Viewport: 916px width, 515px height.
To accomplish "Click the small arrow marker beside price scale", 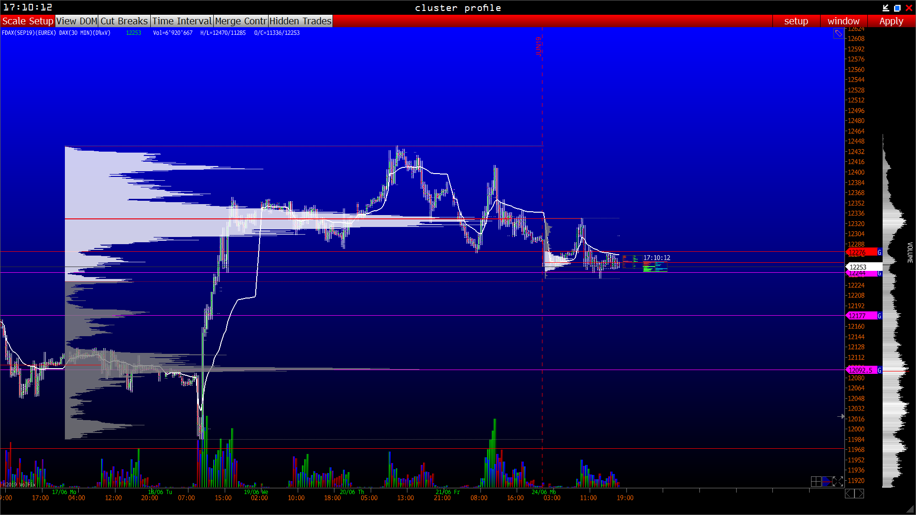I will 841,416.
